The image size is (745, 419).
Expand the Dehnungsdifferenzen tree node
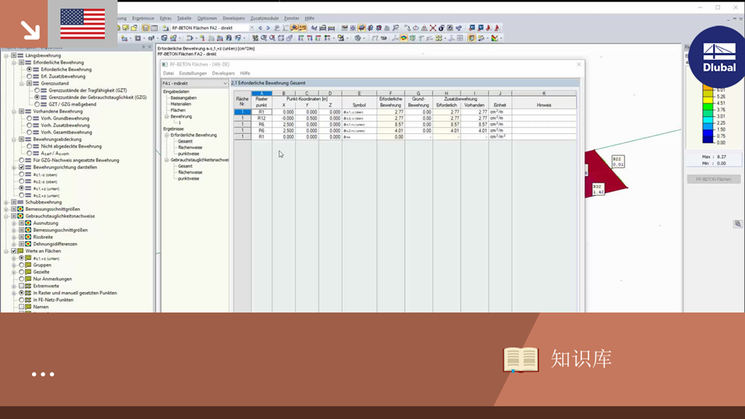tap(14, 244)
